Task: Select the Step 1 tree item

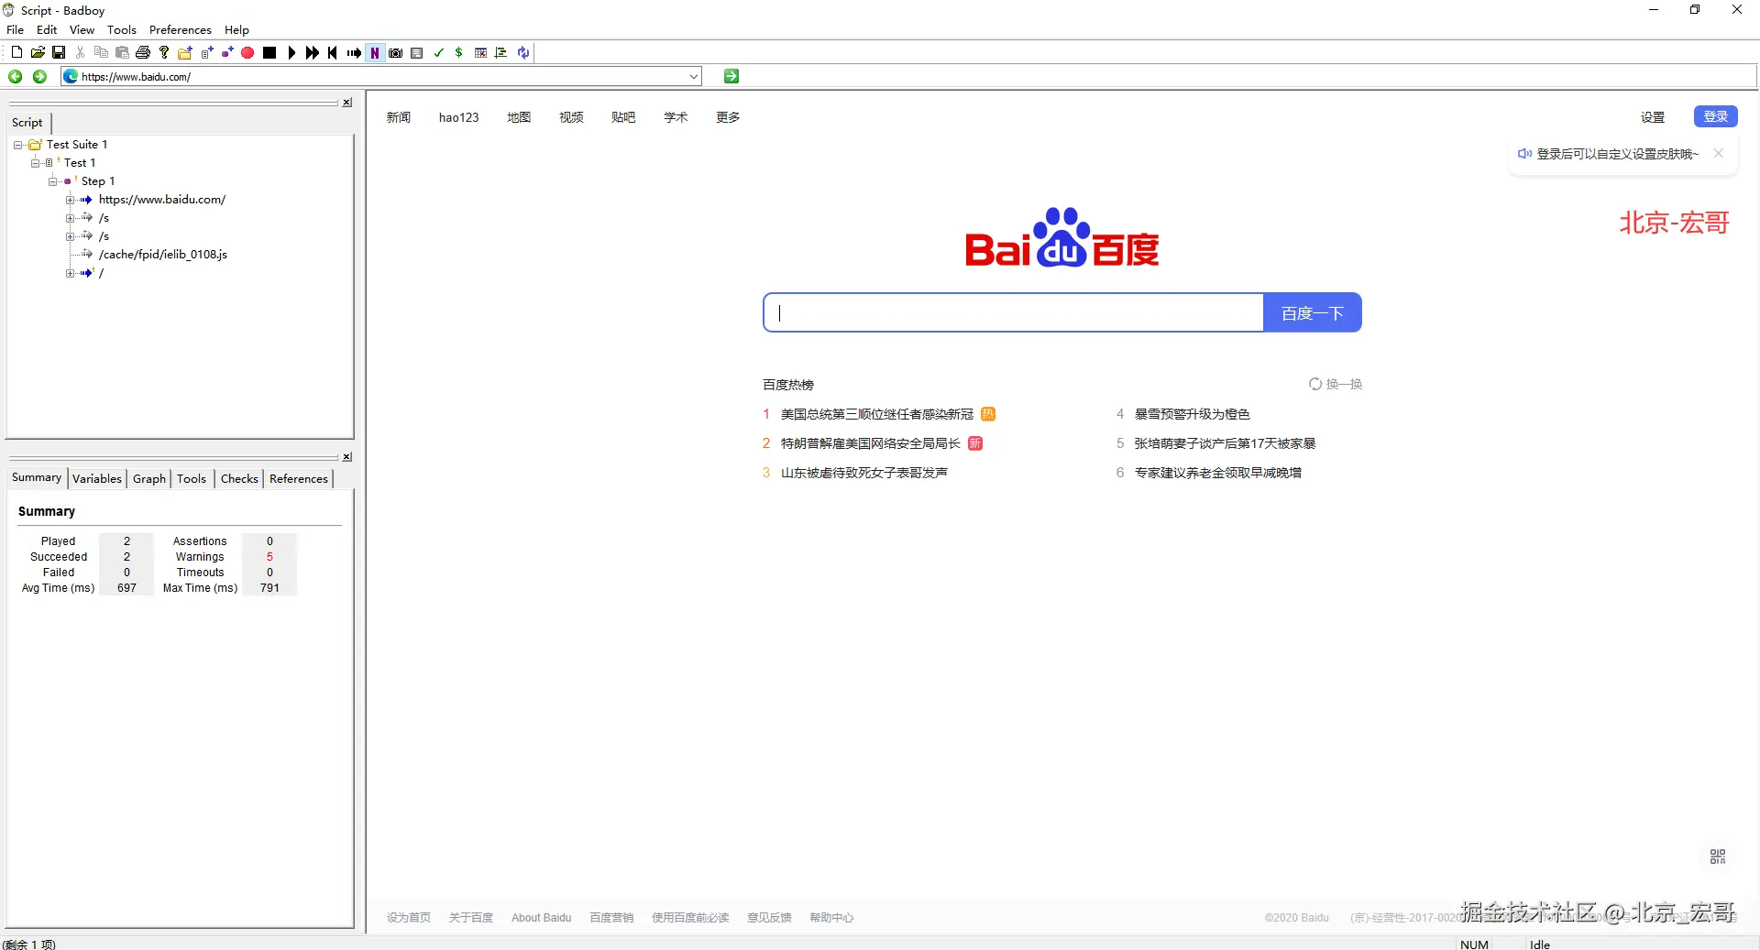Action: (x=98, y=181)
